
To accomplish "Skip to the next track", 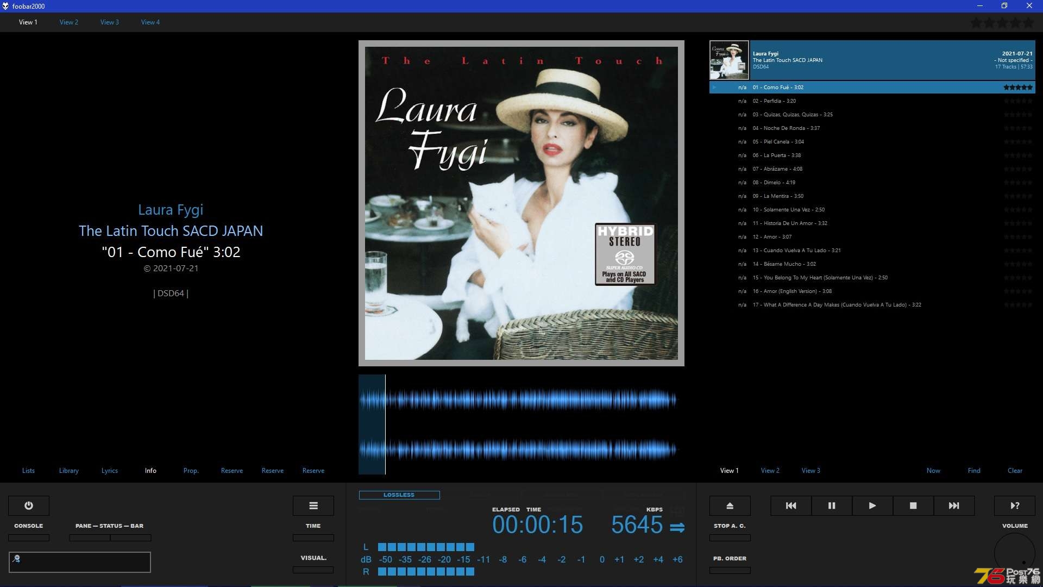I will (x=954, y=505).
